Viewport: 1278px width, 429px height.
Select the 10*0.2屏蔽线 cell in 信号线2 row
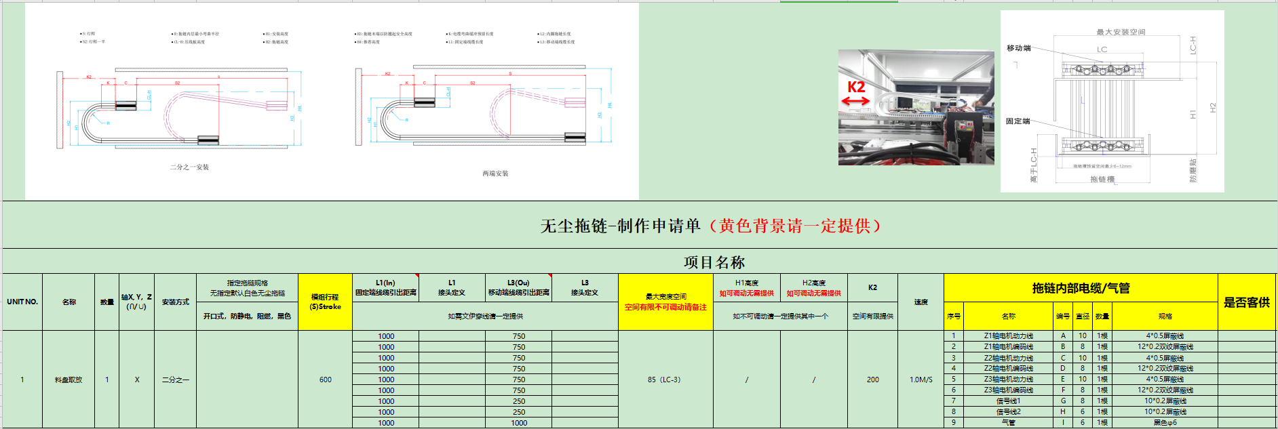pos(1165,411)
